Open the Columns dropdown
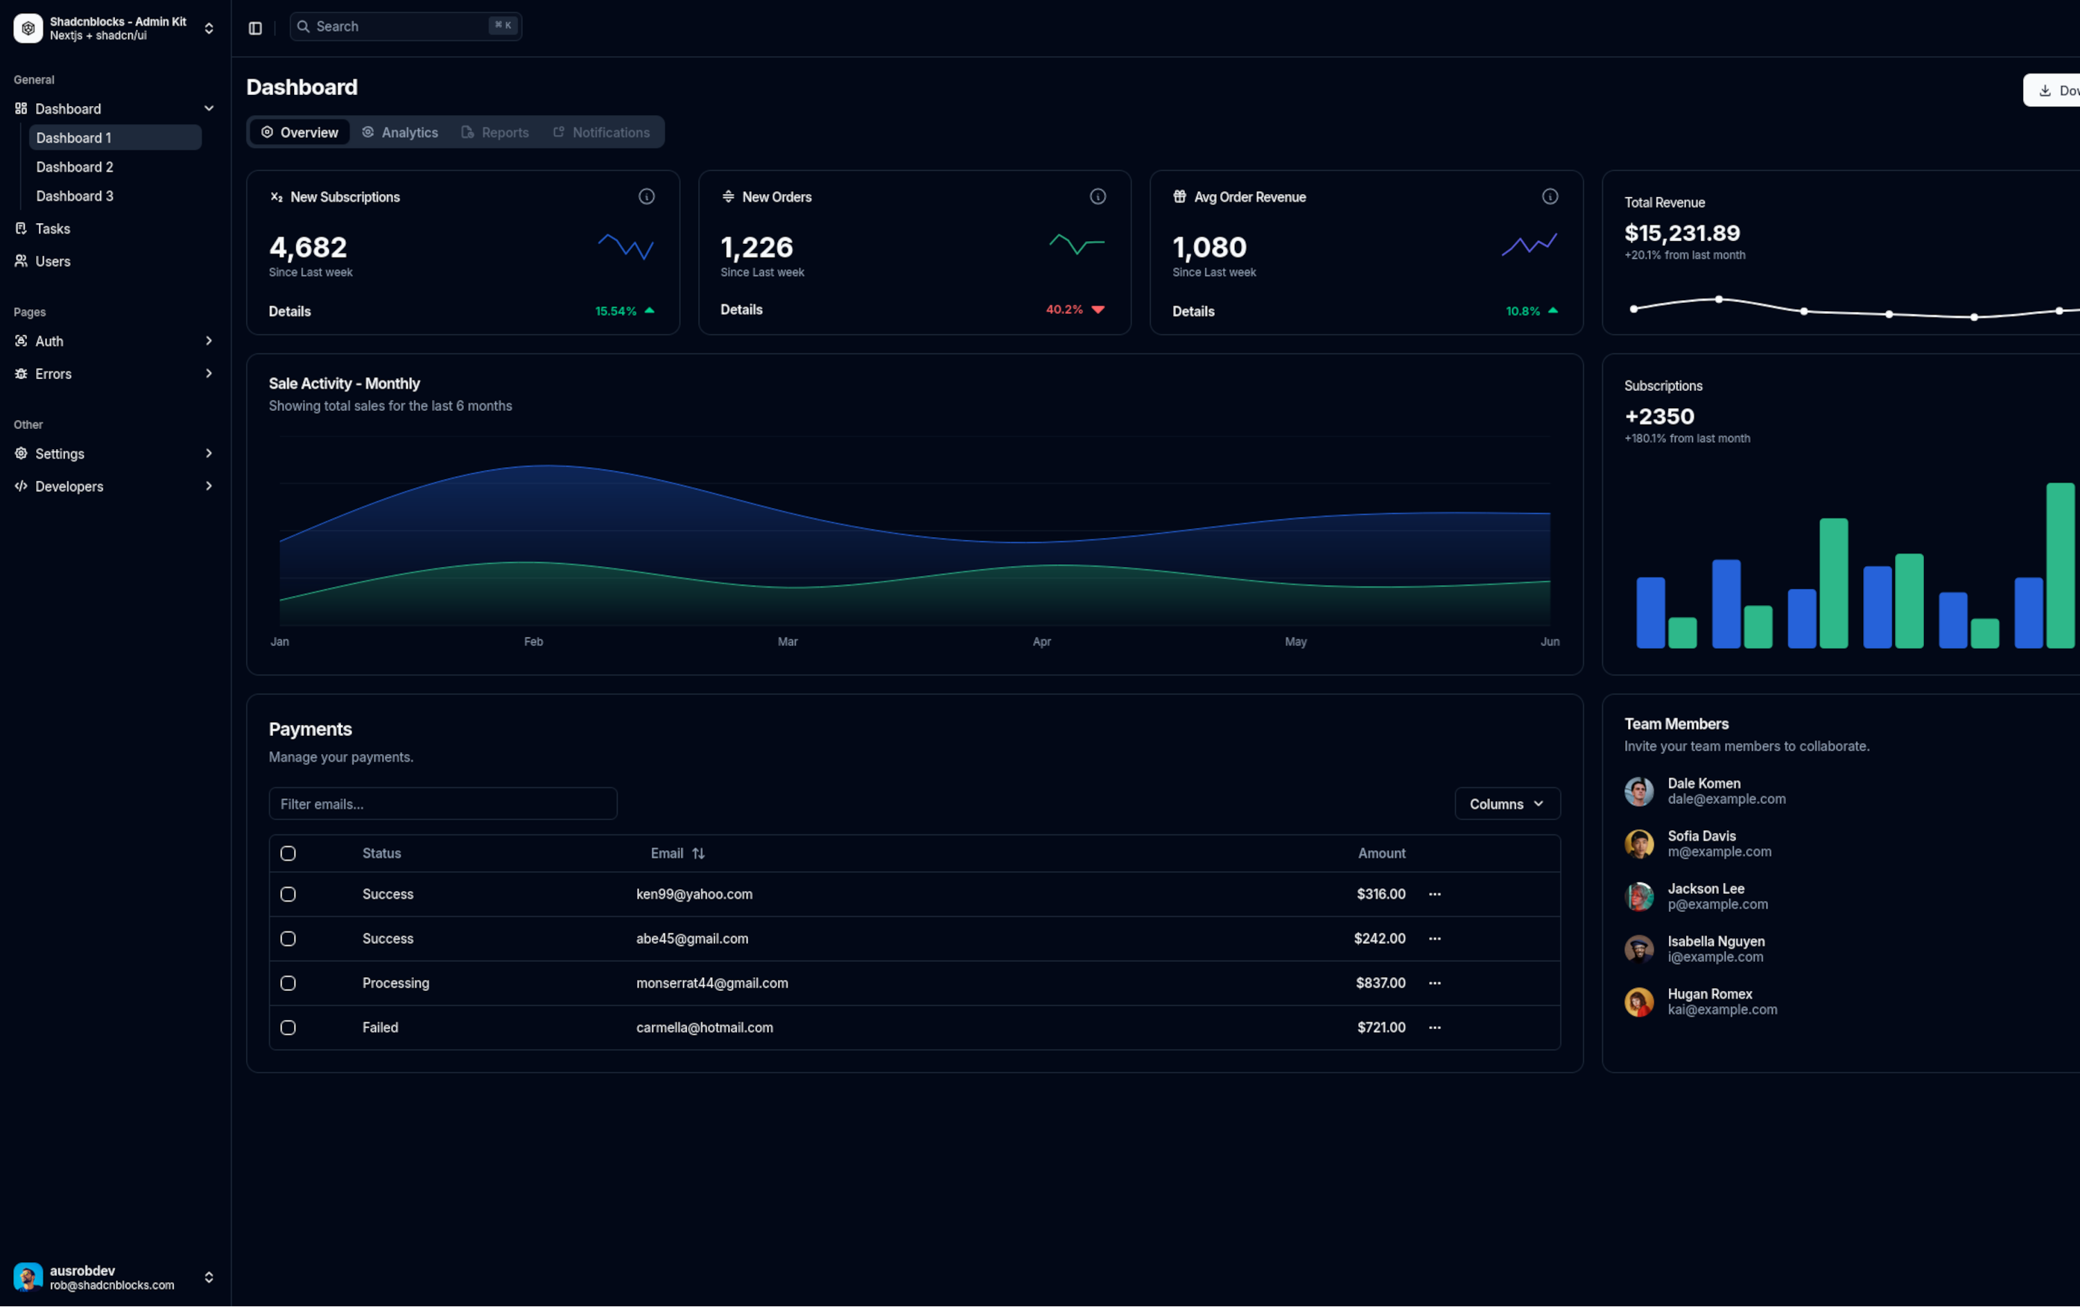This screenshot has width=2080, height=1307. pyautogui.click(x=1507, y=804)
